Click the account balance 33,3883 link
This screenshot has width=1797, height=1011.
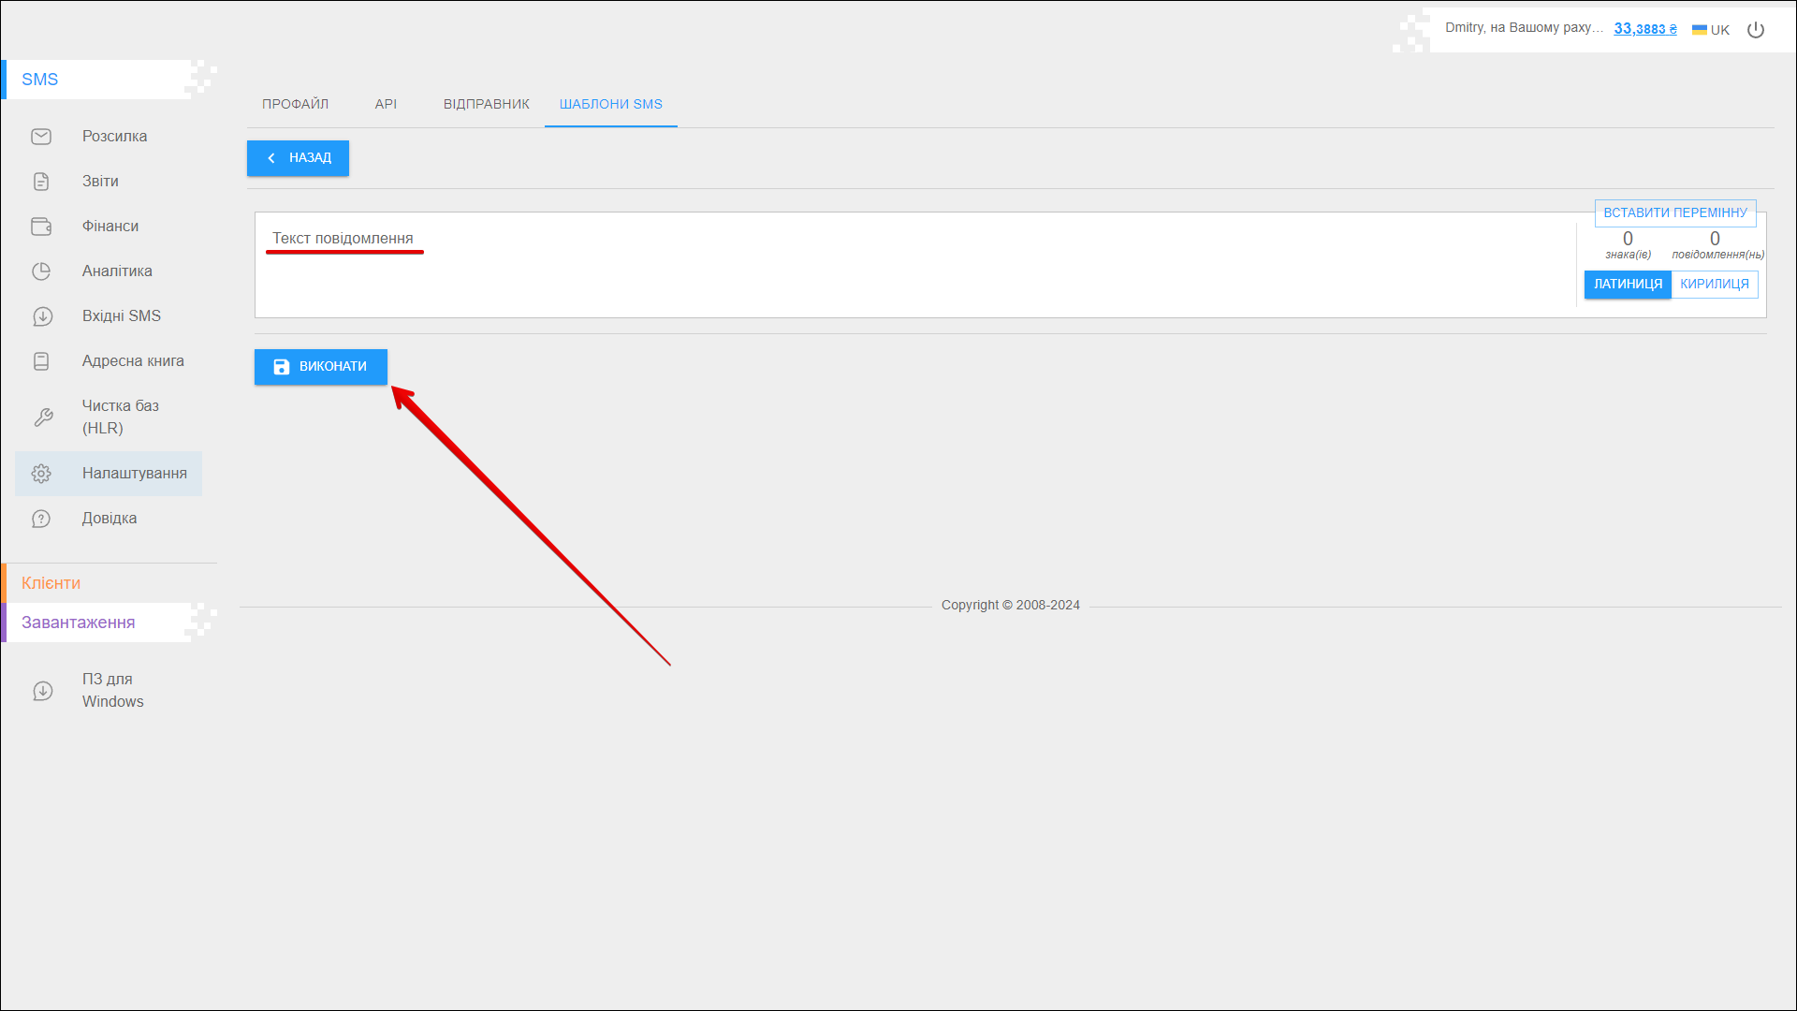click(x=1644, y=29)
